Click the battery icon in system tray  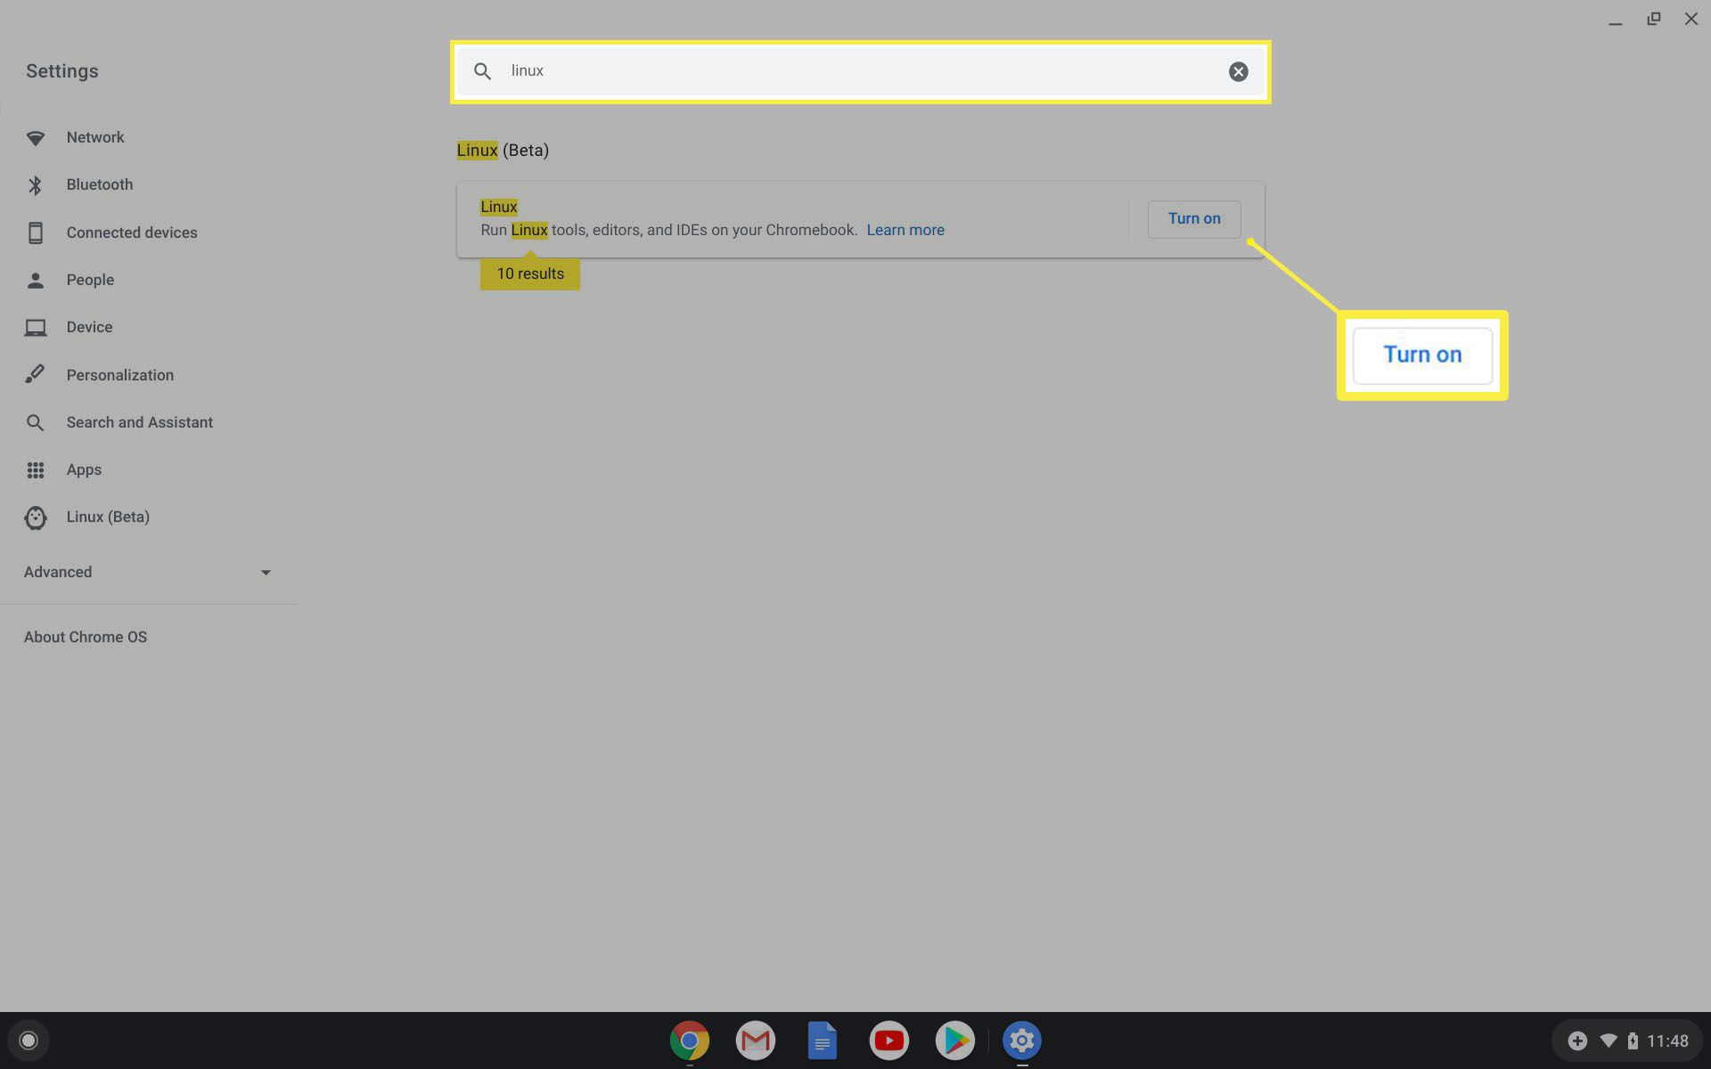pyautogui.click(x=1633, y=1040)
